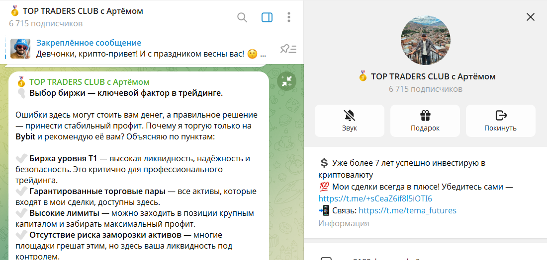547x260 pixels.
Task: Open the t.me/tema_futures contact link
Action: (407, 210)
